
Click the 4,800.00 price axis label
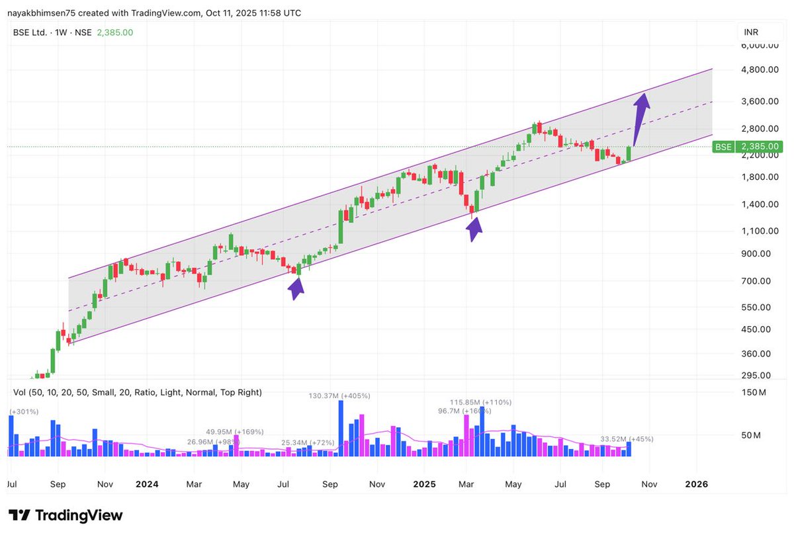tap(761, 69)
